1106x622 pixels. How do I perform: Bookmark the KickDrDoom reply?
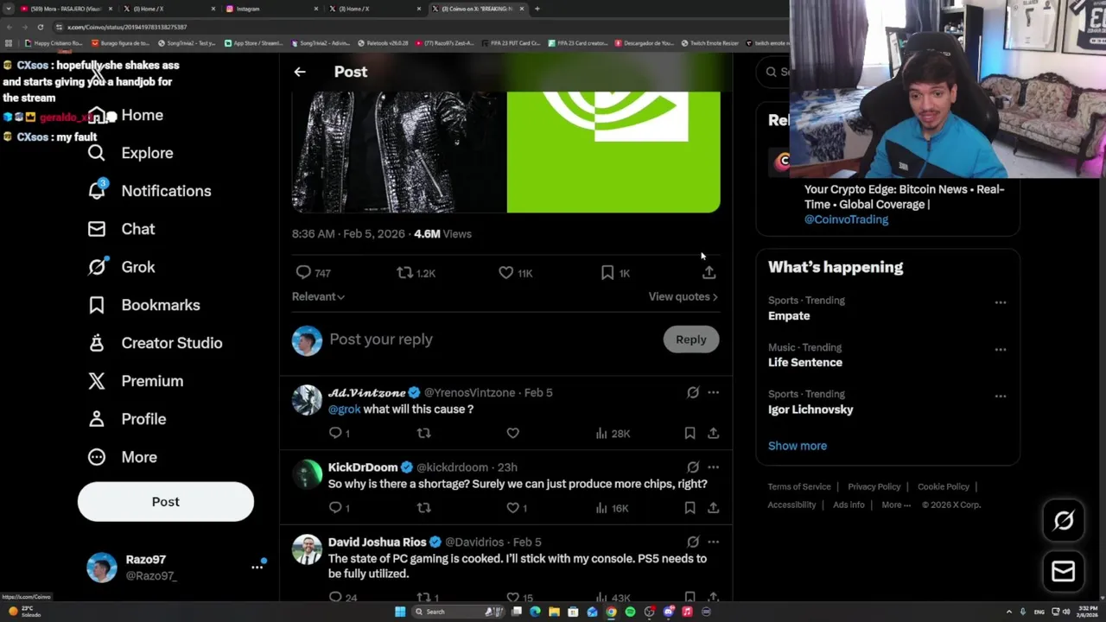pyautogui.click(x=690, y=508)
